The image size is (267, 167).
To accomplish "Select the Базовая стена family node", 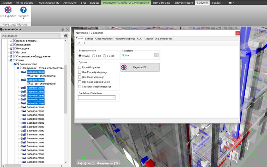I will point(28,64).
